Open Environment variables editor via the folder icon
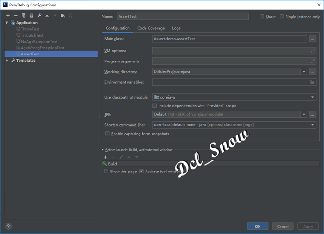 [x=312, y=82]
